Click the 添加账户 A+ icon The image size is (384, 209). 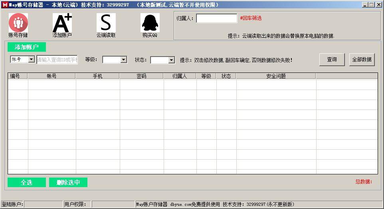[x=62, y=23]
